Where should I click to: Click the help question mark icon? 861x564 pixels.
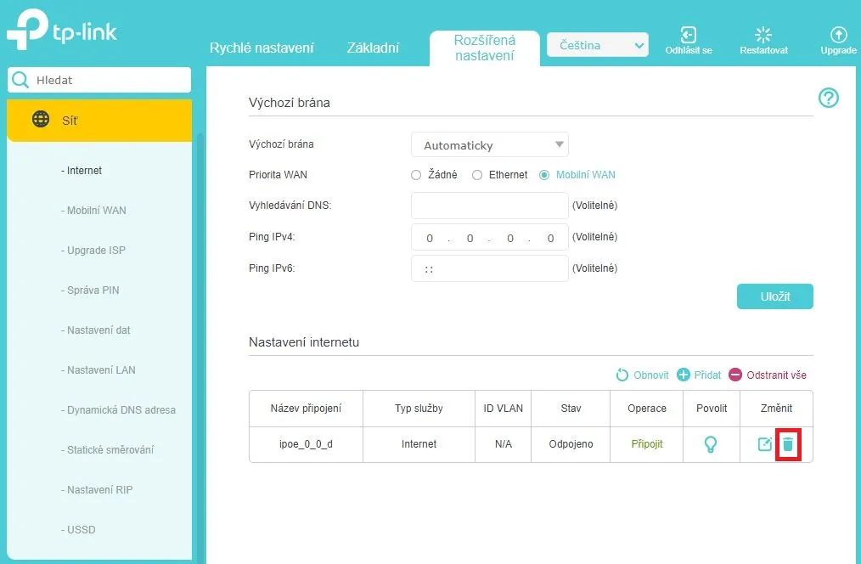point(828,98)
